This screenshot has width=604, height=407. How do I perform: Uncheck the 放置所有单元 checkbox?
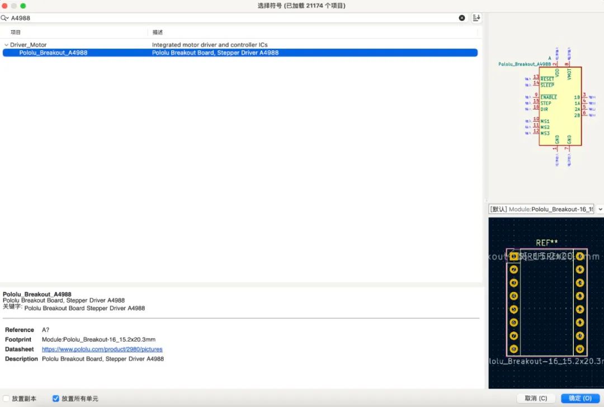56,399
